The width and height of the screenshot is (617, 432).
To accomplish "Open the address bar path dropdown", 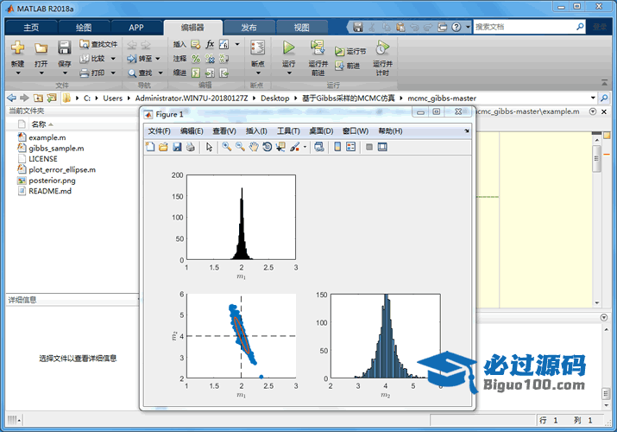I will (593, 98).
